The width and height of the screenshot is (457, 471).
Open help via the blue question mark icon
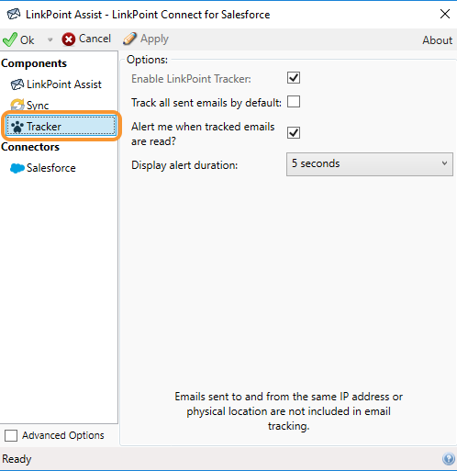[449, 459]
